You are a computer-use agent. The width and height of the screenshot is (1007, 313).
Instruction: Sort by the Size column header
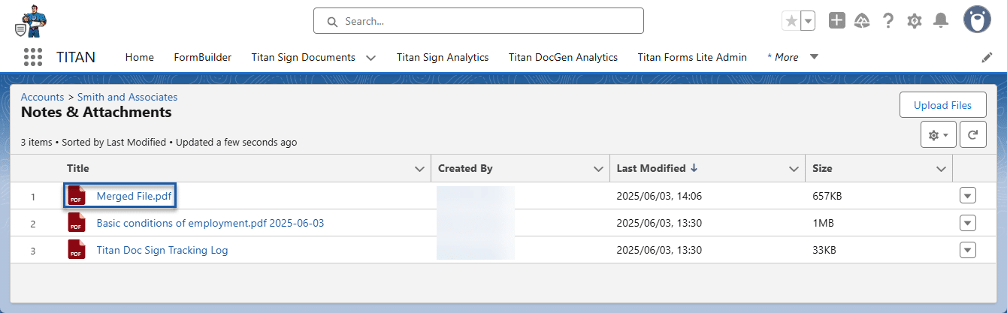pyautogui.click(x=822, y=169)
